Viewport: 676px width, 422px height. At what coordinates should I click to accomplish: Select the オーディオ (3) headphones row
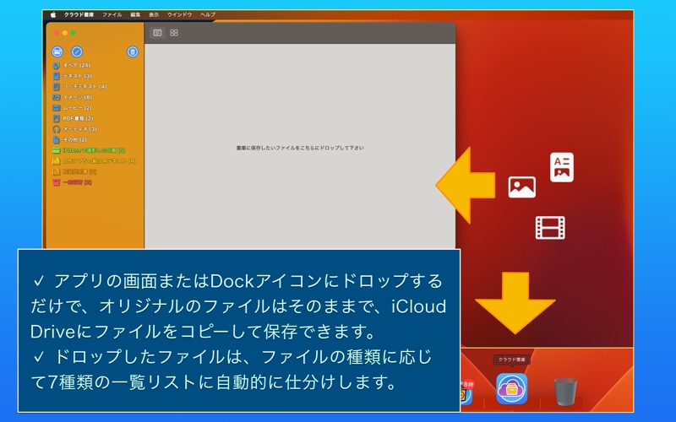coord(74,129)
